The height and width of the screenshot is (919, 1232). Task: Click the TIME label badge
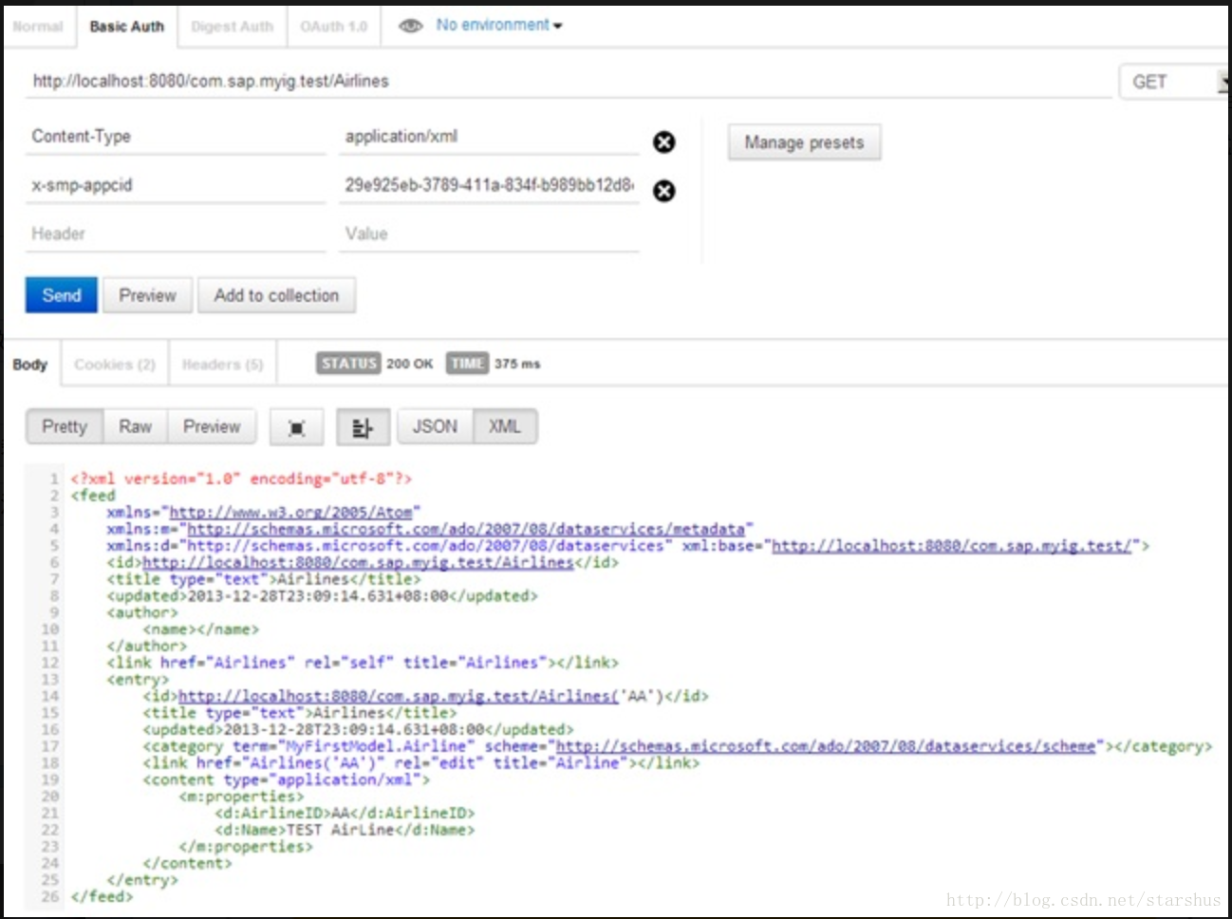467,364
